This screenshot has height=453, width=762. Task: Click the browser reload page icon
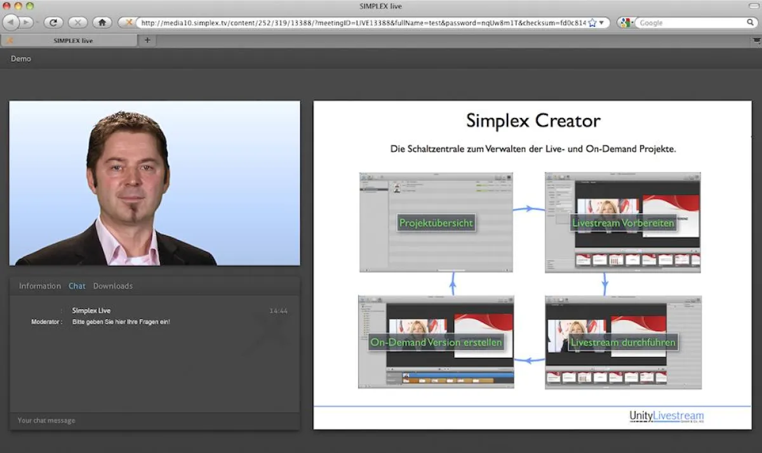[53, 22]
